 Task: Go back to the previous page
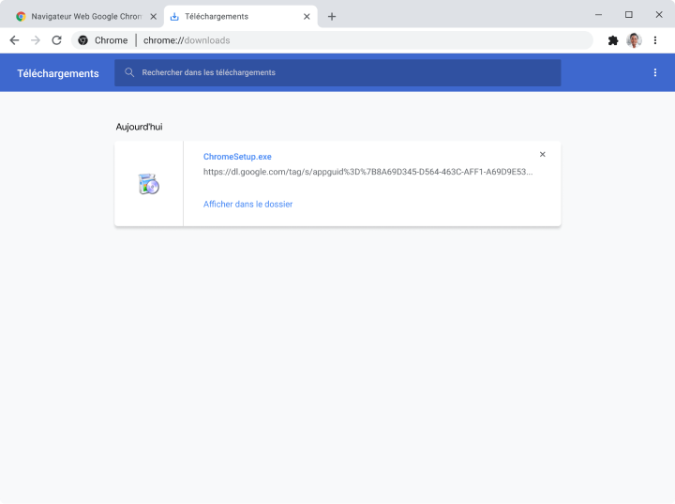pyautogui.click(x=14, y=40)
